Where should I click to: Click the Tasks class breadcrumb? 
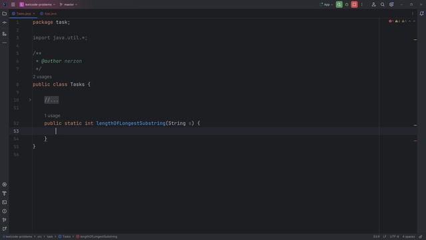(x=65, y=237)
